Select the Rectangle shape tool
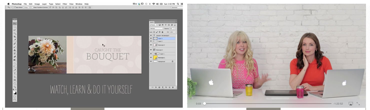 tap(15, 80)
